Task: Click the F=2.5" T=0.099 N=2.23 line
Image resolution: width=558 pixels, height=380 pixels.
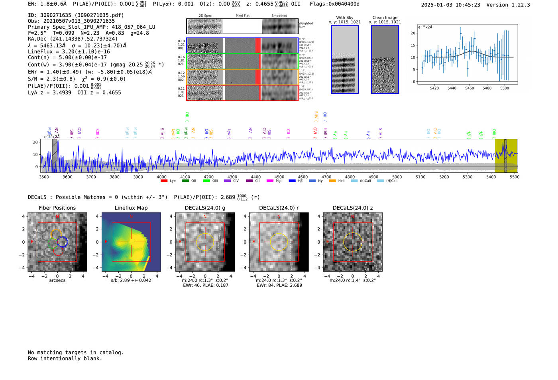Action: click(x=88, y=33)
